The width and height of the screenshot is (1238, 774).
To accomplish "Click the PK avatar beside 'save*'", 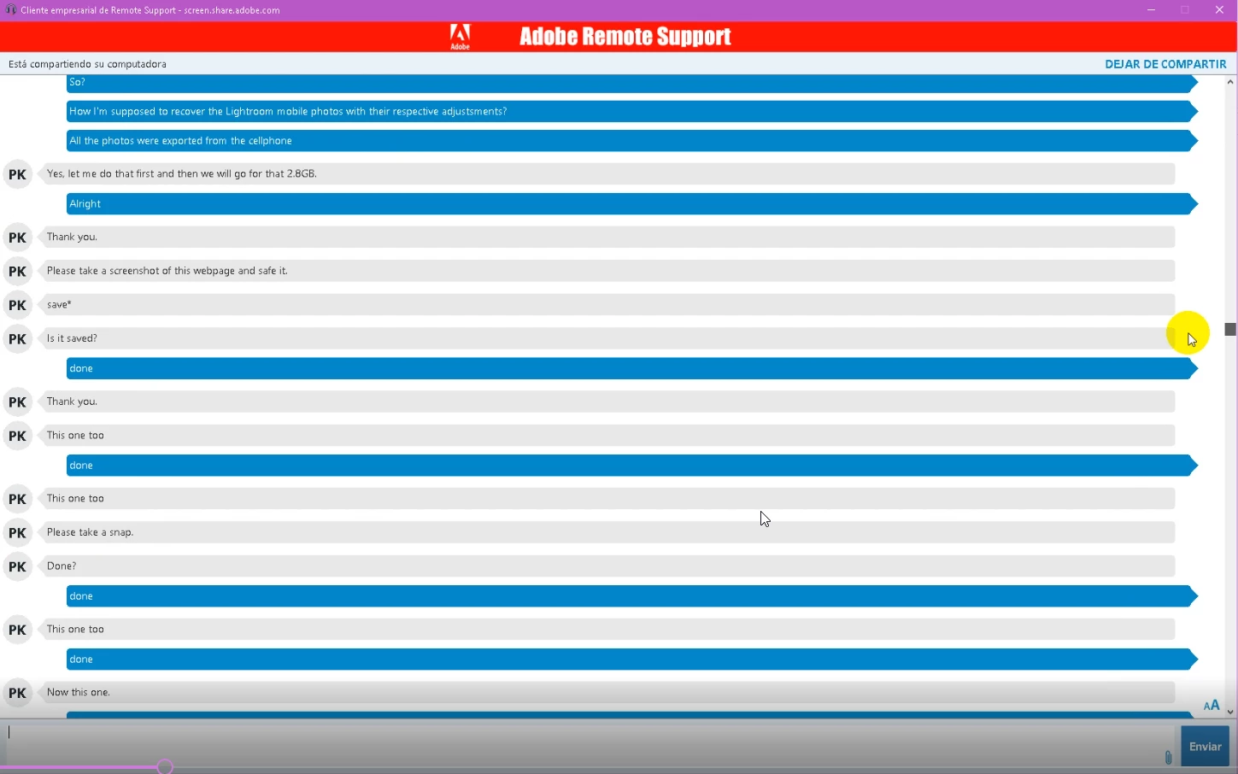I will click(x=17, y=305).
